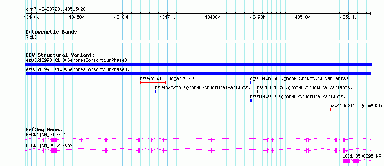Click the 43510k ruler tick label

[348, 17]
